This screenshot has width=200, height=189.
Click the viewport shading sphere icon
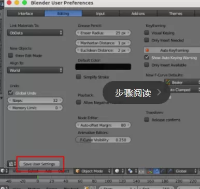coord(117,171)
